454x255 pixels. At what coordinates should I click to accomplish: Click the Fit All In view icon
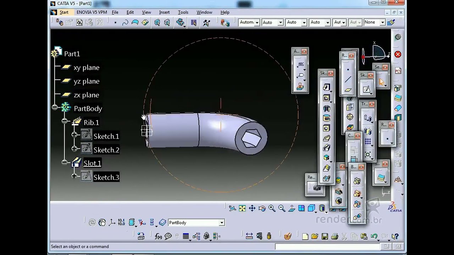tap(242, 208)
